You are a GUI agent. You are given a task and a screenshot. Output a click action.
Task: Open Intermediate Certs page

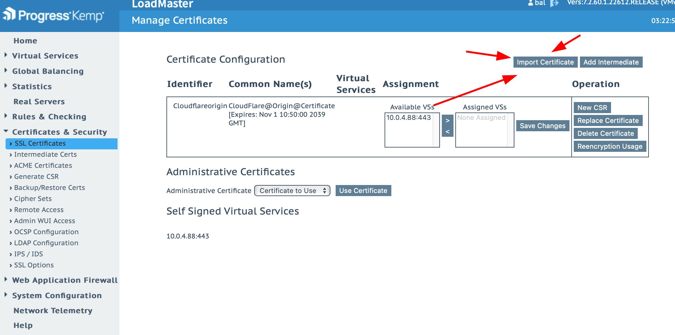(x=45, y=155)
